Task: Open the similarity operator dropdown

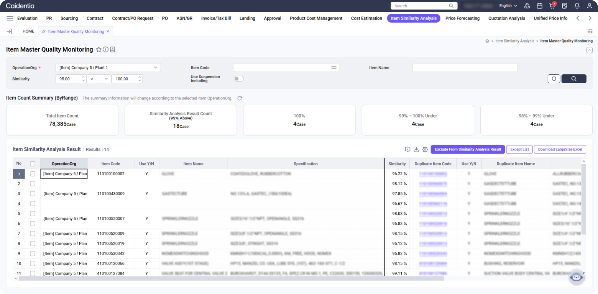Action: [99, 79]
